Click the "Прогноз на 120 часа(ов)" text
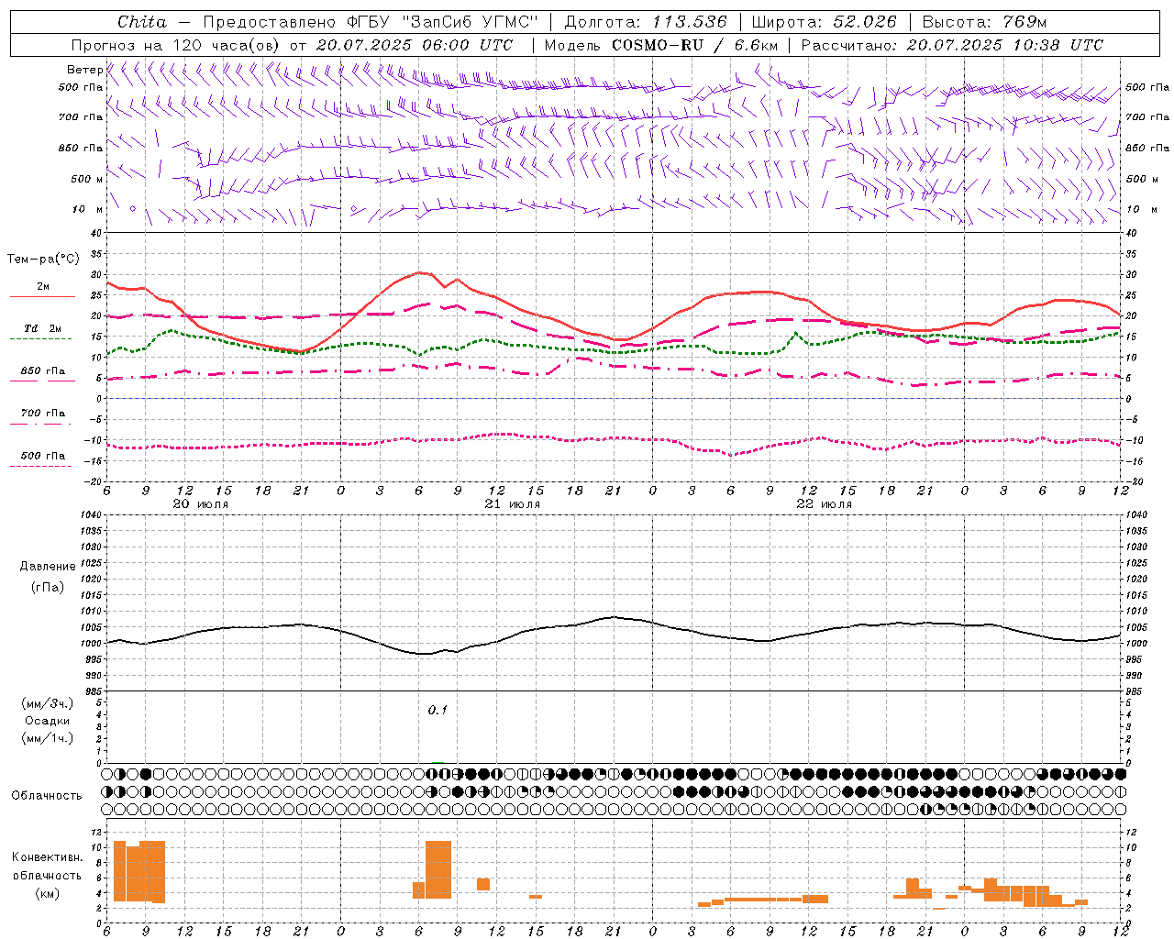The height and width of the screenshot is (939, 1174). (177, 45)
